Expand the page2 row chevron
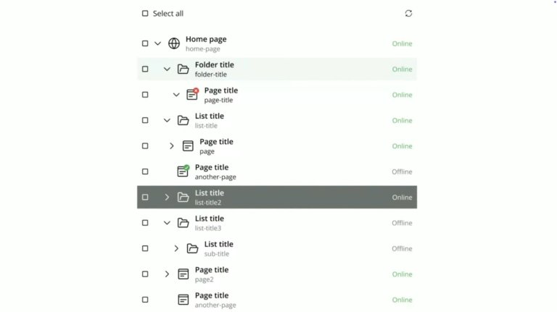The width and height of the screenshot is (557, 312). click(x=167, y=274)
